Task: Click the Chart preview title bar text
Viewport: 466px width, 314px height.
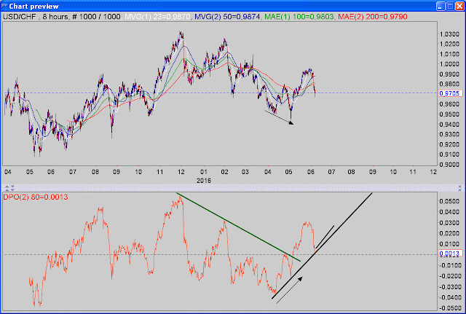Action: (34, 7)
